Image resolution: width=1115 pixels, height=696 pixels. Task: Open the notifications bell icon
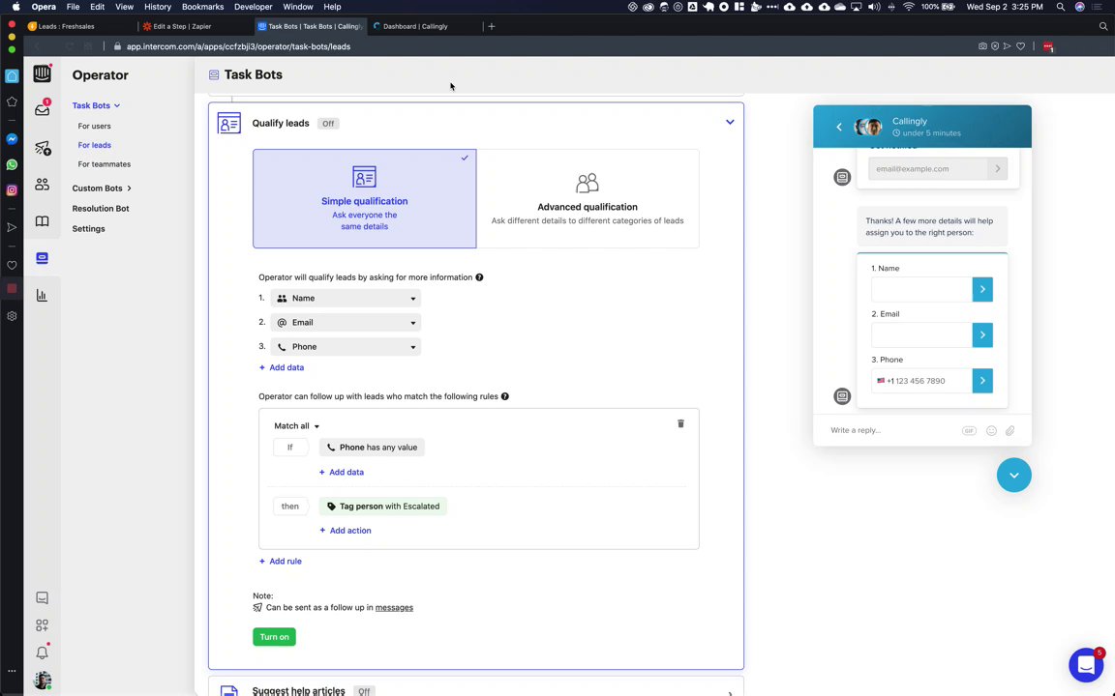click(x=42, y=652)
